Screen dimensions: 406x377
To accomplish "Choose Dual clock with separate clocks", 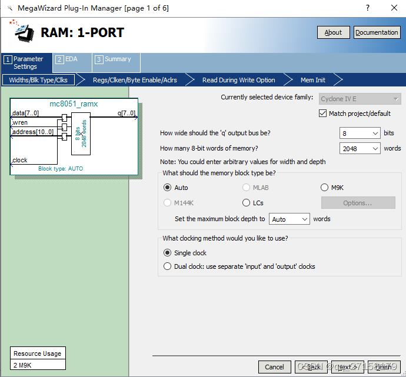I will (167, 266).
